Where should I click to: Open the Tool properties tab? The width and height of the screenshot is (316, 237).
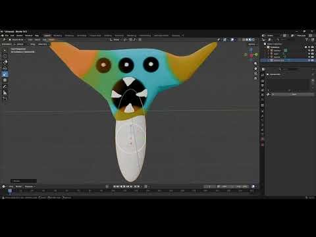[263, 75]
